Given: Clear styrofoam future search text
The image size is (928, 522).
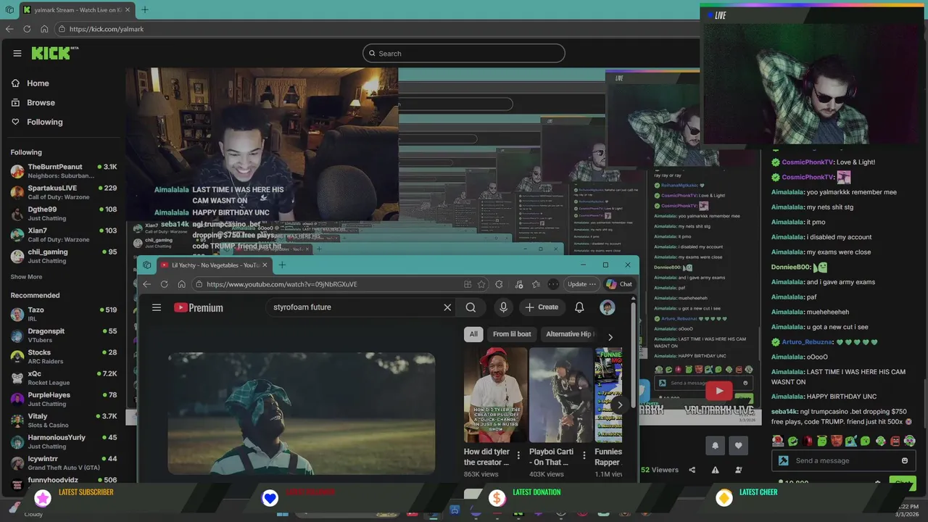Looking at the screenshot, I should [447, 307].
